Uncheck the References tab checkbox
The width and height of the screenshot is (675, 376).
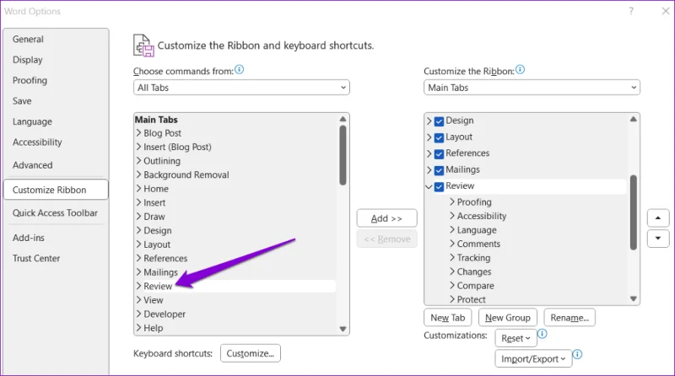(x=439, y=154)
